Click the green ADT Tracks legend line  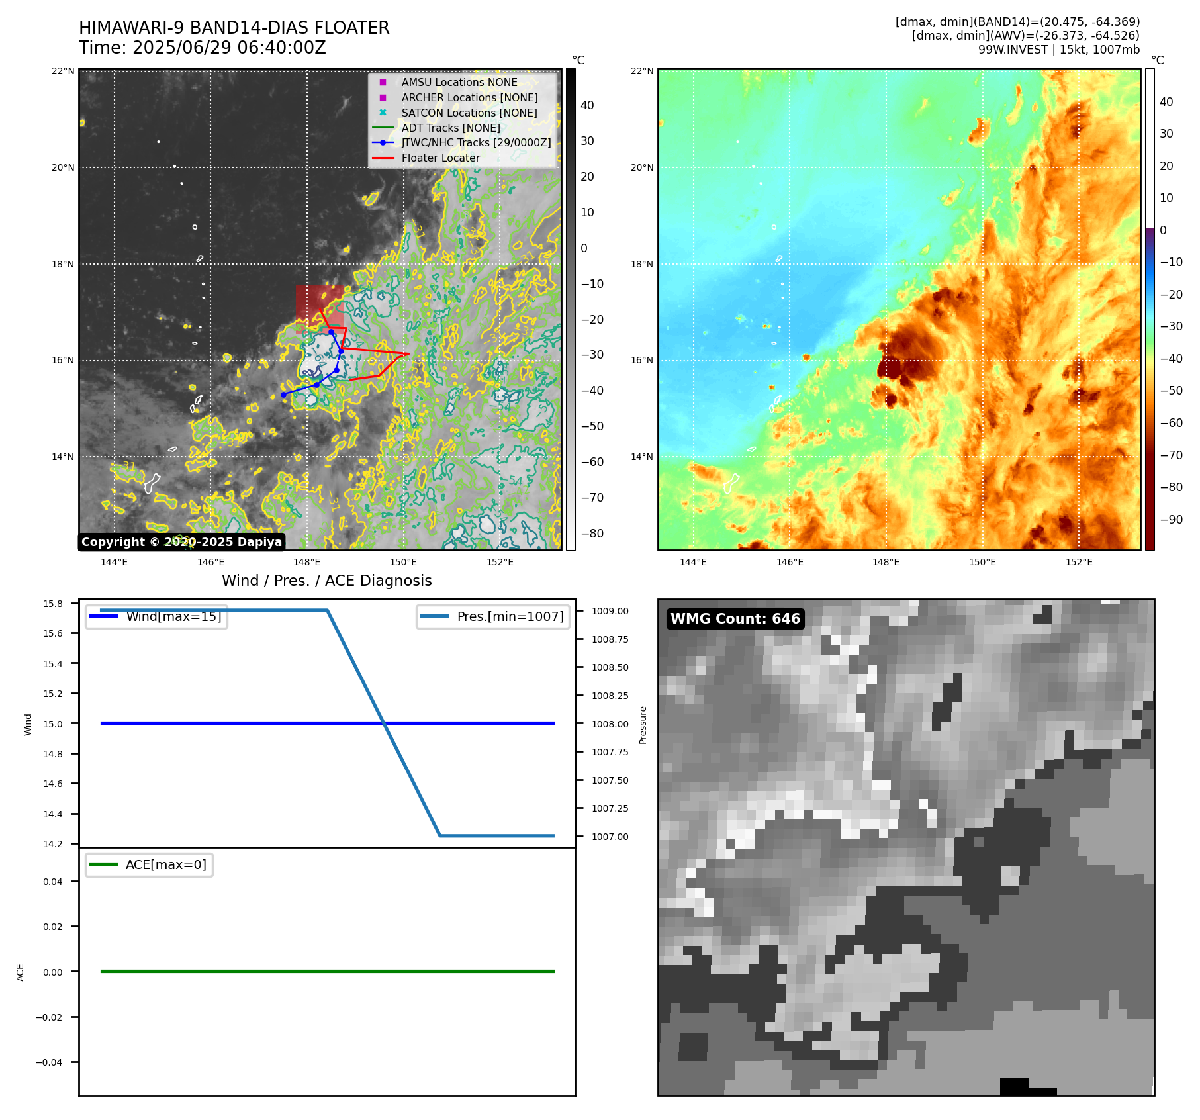point(383,128)
